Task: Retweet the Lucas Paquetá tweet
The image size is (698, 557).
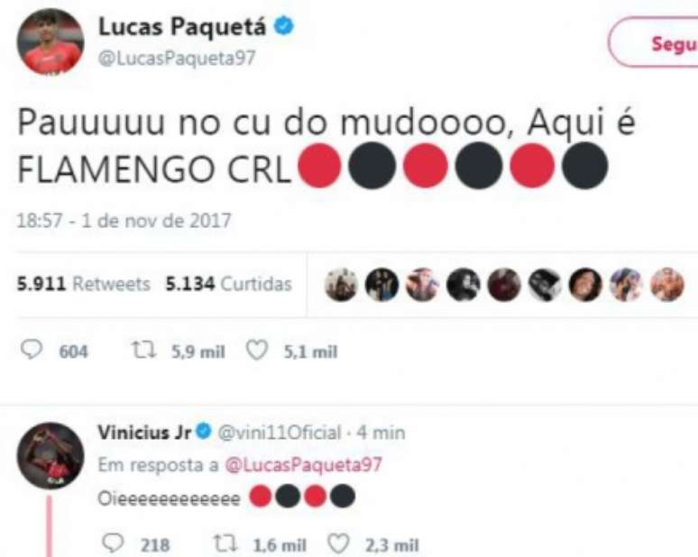Action: (143, 350)
